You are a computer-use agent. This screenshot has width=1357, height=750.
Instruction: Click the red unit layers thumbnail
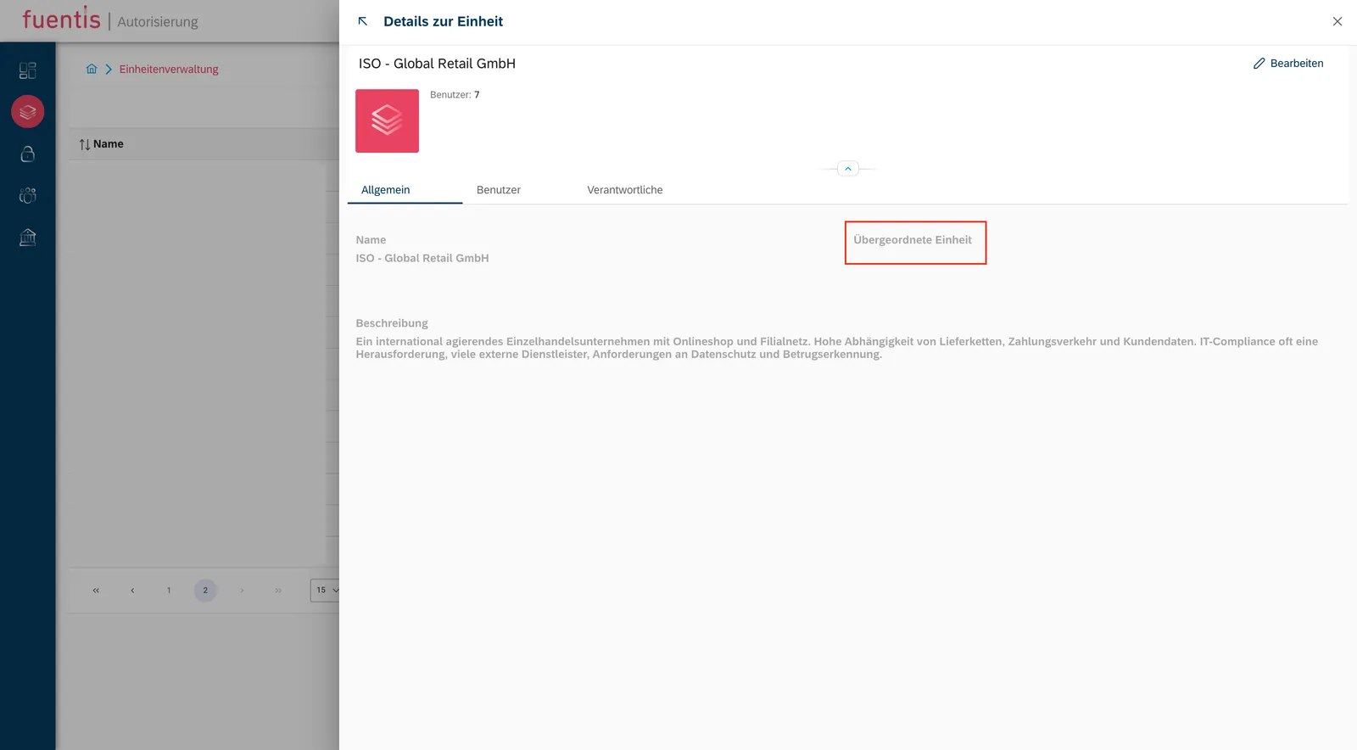point(387,120)
